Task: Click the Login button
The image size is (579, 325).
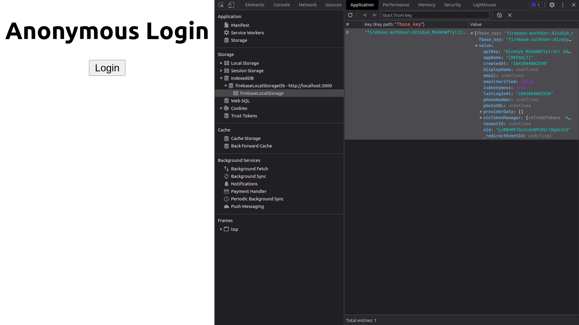Action: (107, 68)
